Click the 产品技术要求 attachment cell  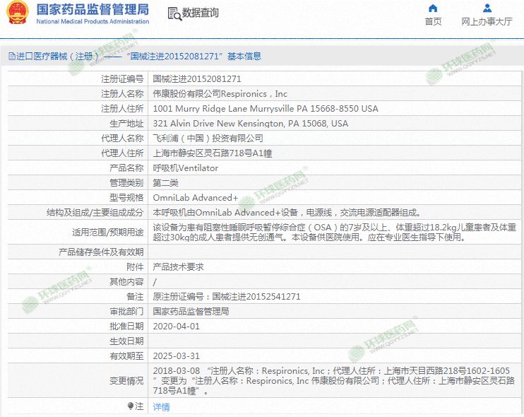tap(179, 267)
